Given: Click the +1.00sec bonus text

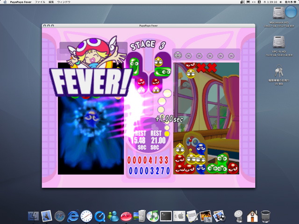Looking at the screenshot, I should point(169,119).
